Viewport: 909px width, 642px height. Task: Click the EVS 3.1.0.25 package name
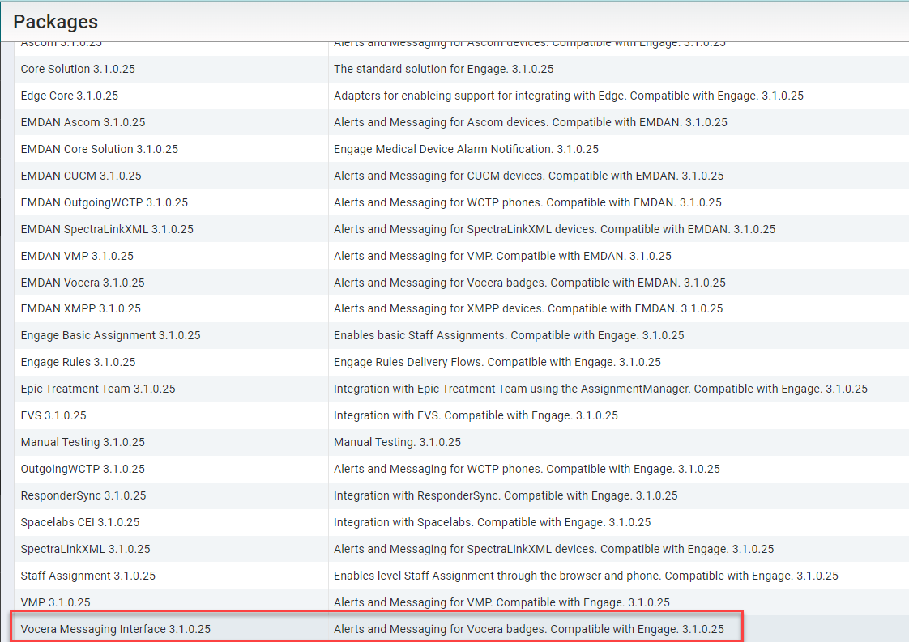53,415
